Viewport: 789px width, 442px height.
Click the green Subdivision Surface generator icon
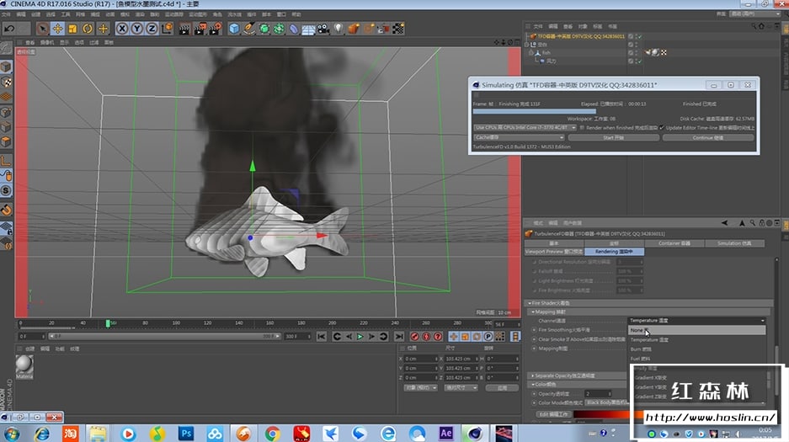coord(264,29)
